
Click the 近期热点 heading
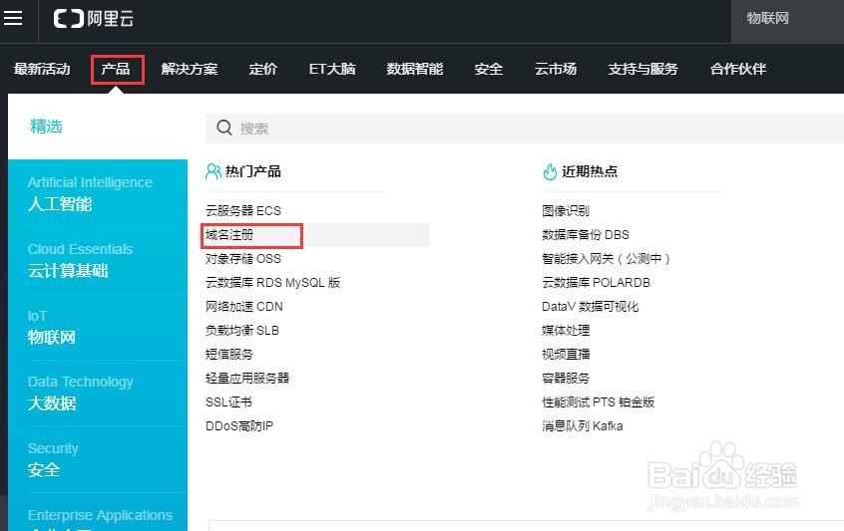[x=590, y=171]
